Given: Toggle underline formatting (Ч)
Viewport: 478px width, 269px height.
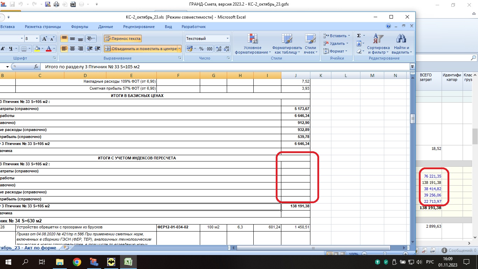Looking at the screenshot, I should coord(11,49).
